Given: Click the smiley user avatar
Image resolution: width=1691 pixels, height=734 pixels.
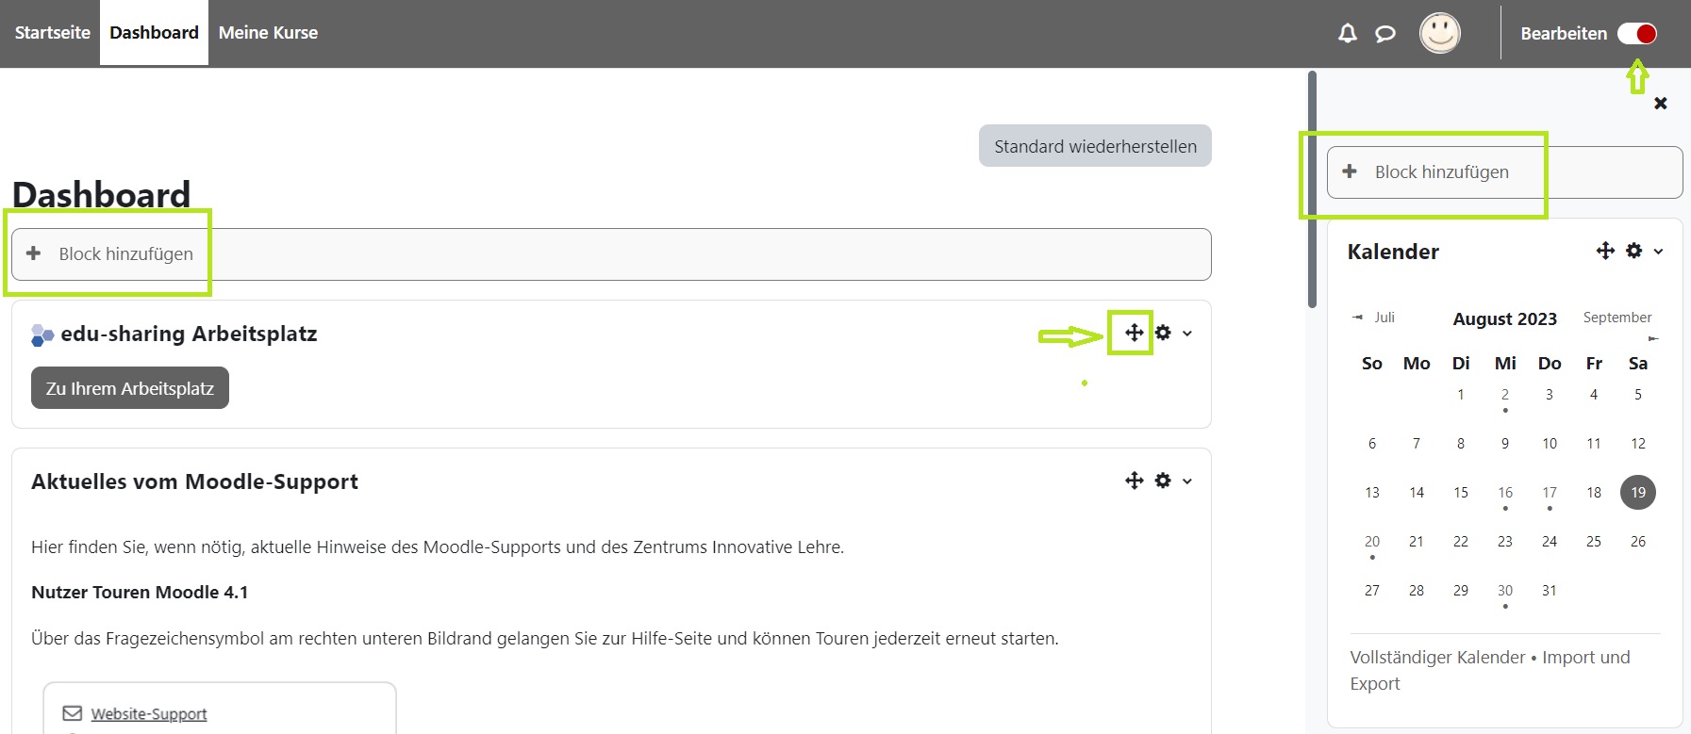Looking at the screenshot, I should coord(1439,34).
